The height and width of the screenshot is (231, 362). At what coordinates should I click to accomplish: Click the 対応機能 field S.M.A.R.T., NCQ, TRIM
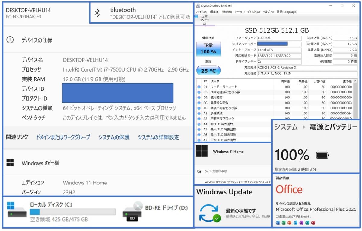point(307,73)
